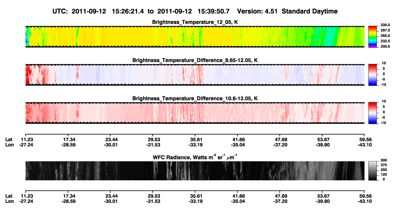Click the '250' WFC colorbar tick label
Image resolution: width=405 pixels, height=208 pixels.
tap(384, 170)
